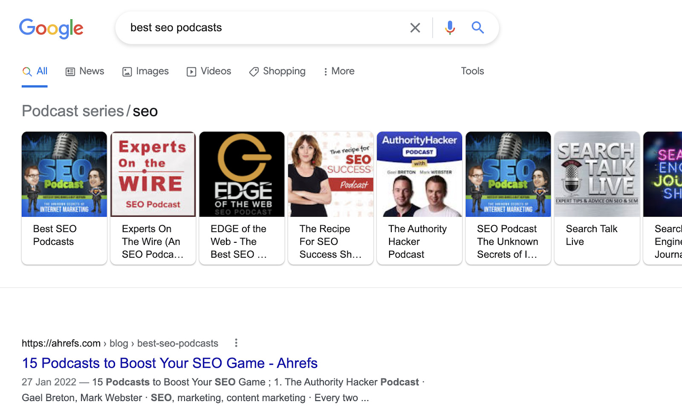Click the Google logo to go home
682x416 pixels.
coord(51,28)
